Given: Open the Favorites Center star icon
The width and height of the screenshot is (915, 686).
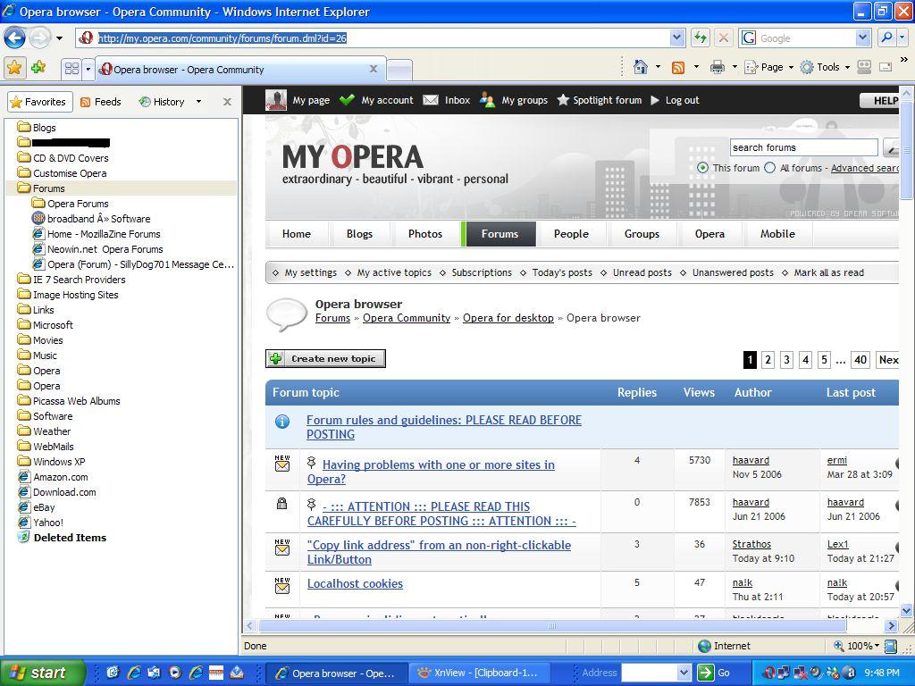Looking at the screenshot, I should coord(15,68).
